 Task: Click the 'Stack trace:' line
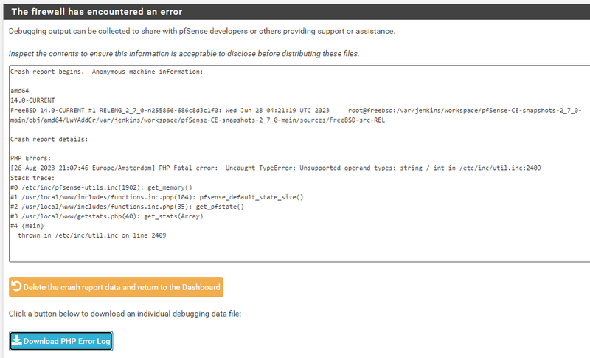[x=34, y=178]
